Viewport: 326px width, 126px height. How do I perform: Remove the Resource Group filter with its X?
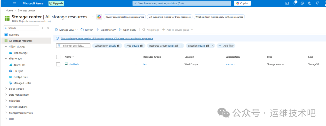coord(182,46)
